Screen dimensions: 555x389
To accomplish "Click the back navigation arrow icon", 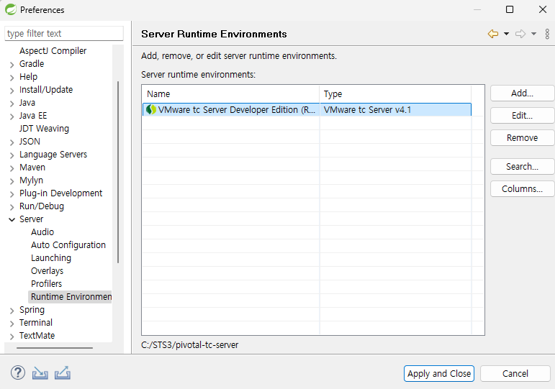I will 492,34.
